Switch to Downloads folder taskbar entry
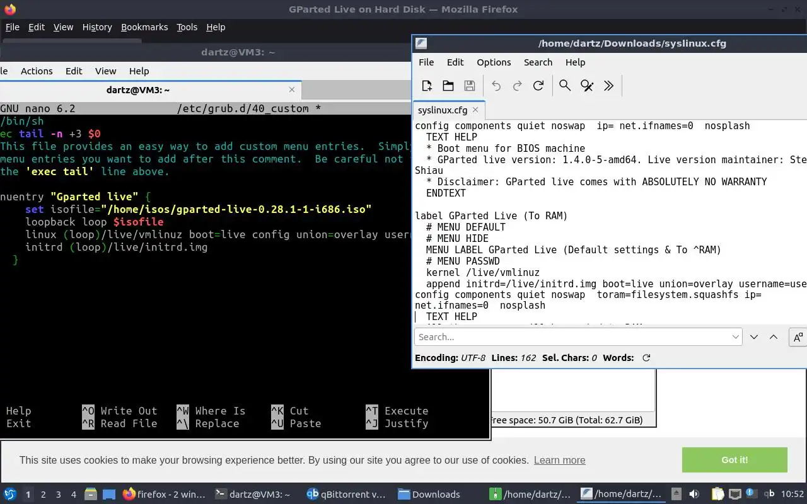The height and width of the screenshot is (504, 807). 429,494
